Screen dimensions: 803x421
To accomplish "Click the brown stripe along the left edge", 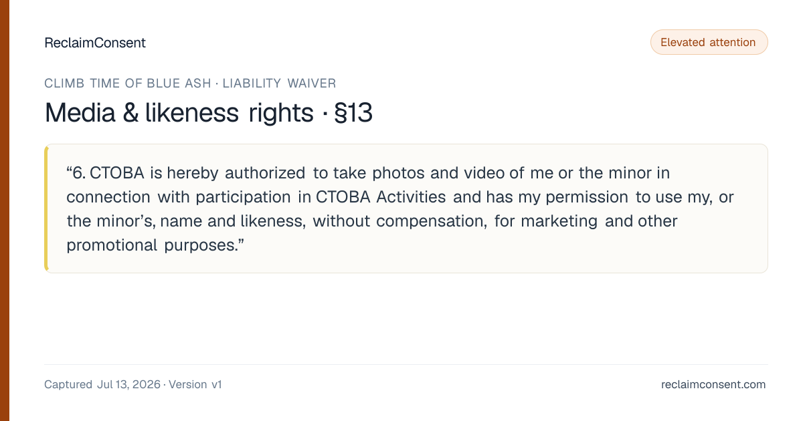I will [5, 210].
